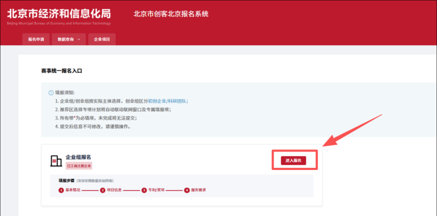The height and width of the screenshot is (216, 437).
Task: Open the 初创企业/科研团队 link
Action: point(168,101)
